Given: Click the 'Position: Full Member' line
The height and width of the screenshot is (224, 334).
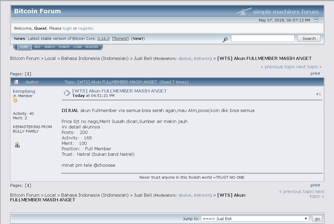Looking at the screenshot, I should pos(86,149).
